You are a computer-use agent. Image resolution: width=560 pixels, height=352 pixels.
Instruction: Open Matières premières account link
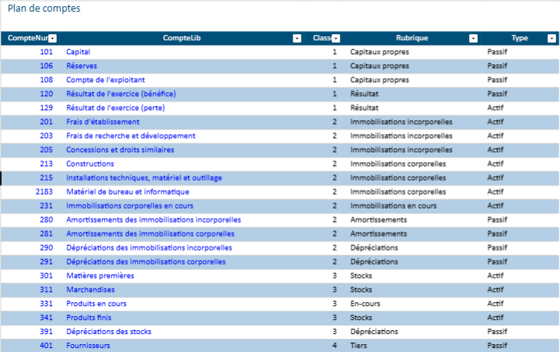point(100,275)
